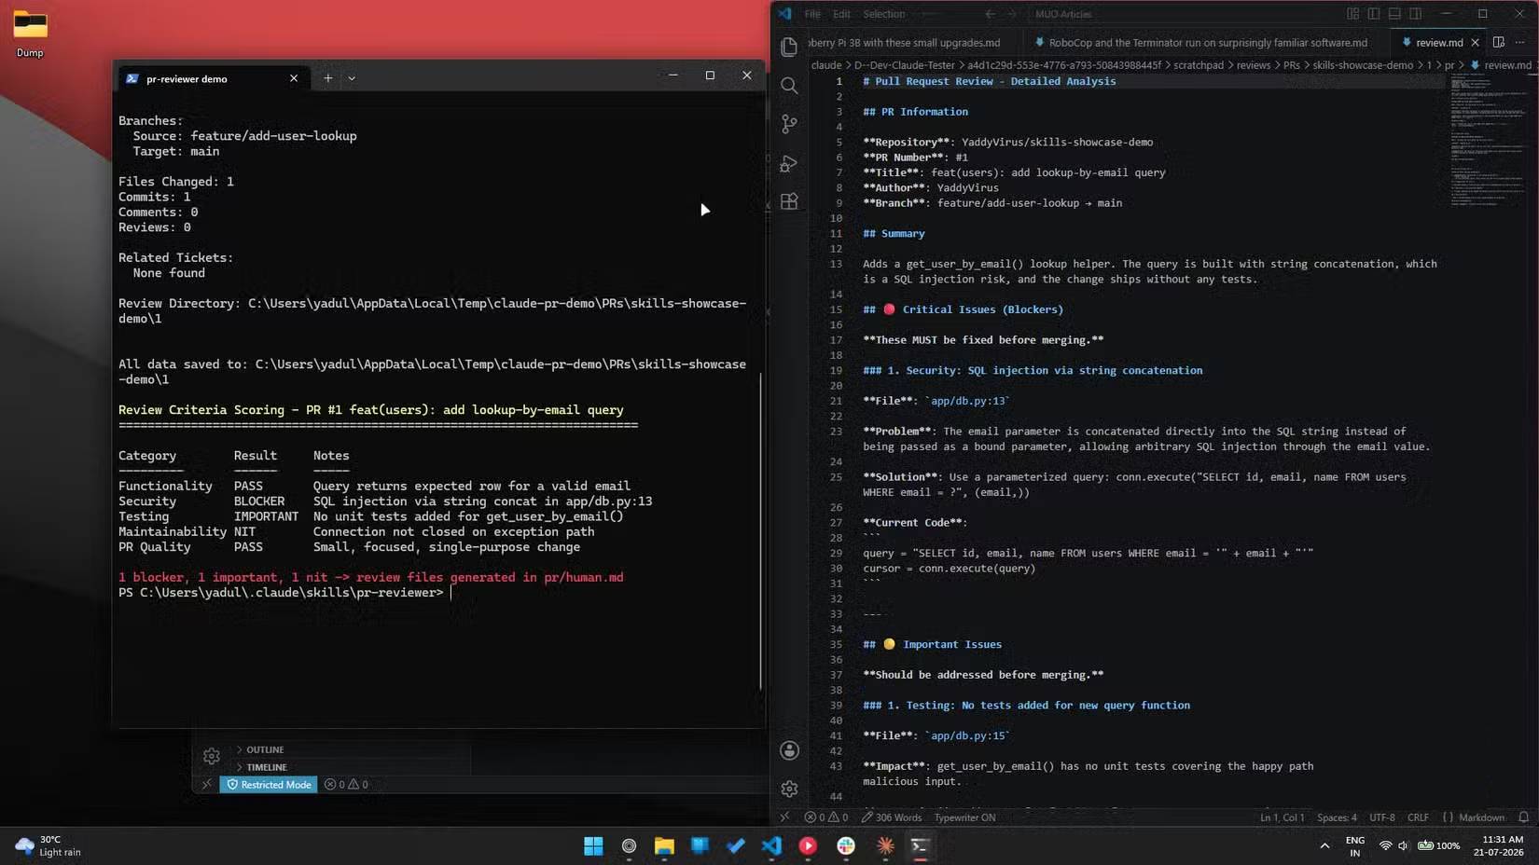Screen dimensions: 1539x865
Task: Open the File menu in VS Code
Action: point(812,14)
